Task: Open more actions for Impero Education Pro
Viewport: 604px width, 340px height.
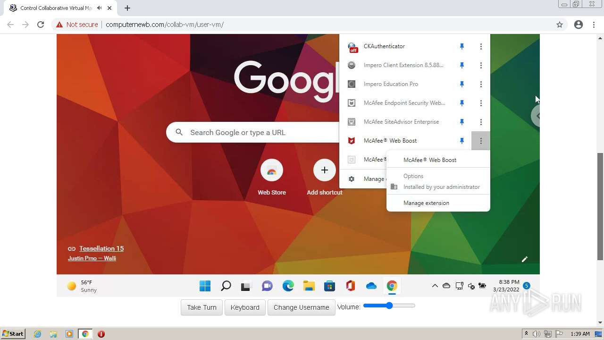Action: [481, 84]
